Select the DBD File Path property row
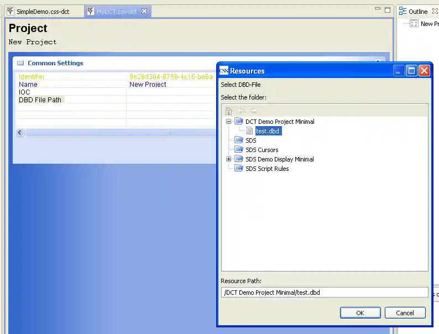 [x=40, y=100]
